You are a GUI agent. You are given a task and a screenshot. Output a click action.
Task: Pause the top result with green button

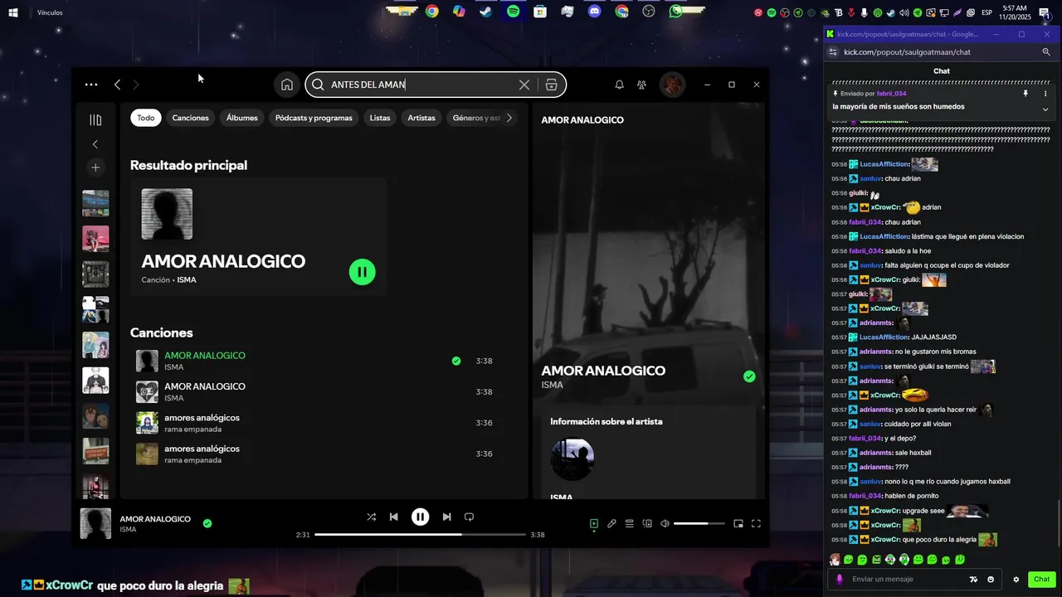tap(362, 272)
